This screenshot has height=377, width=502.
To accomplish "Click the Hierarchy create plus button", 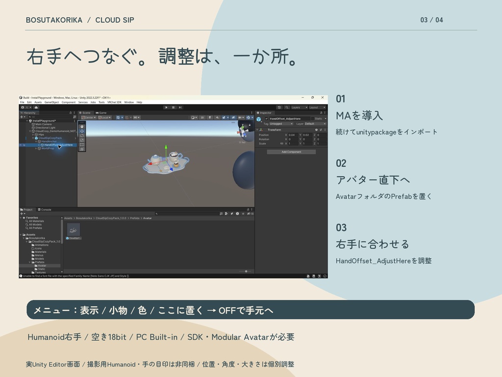I will (x=23, y=117).
